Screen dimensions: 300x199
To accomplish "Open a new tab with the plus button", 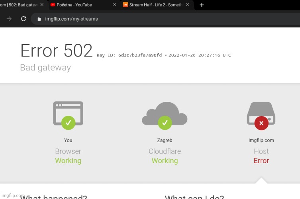I will 202,5.
